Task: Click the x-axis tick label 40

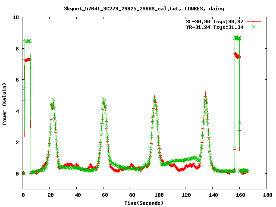Action: click(x=78, y=195)
